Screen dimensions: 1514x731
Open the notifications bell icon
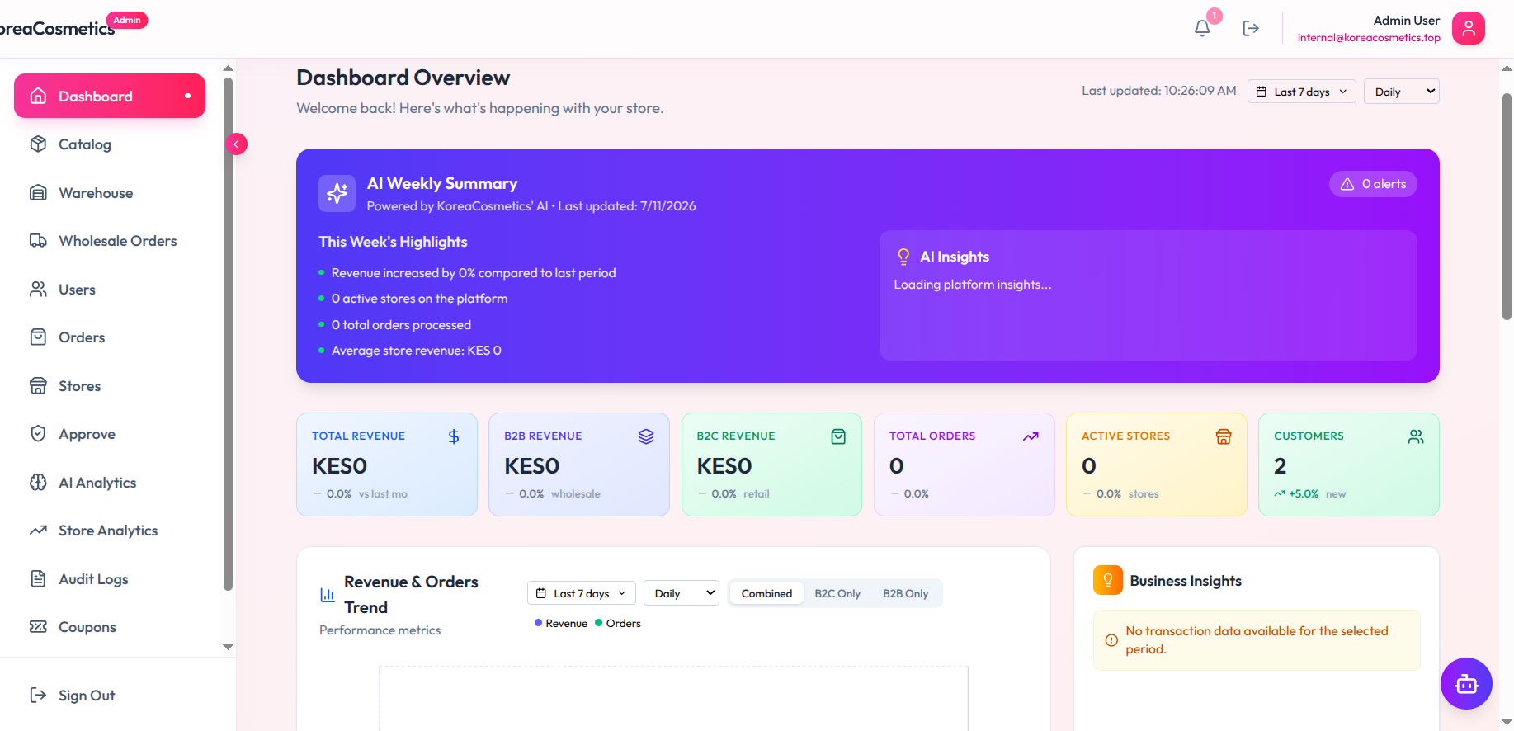[1202, 28]
